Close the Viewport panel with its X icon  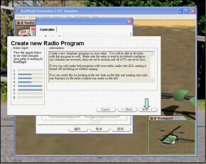click(x=155, y=118)
